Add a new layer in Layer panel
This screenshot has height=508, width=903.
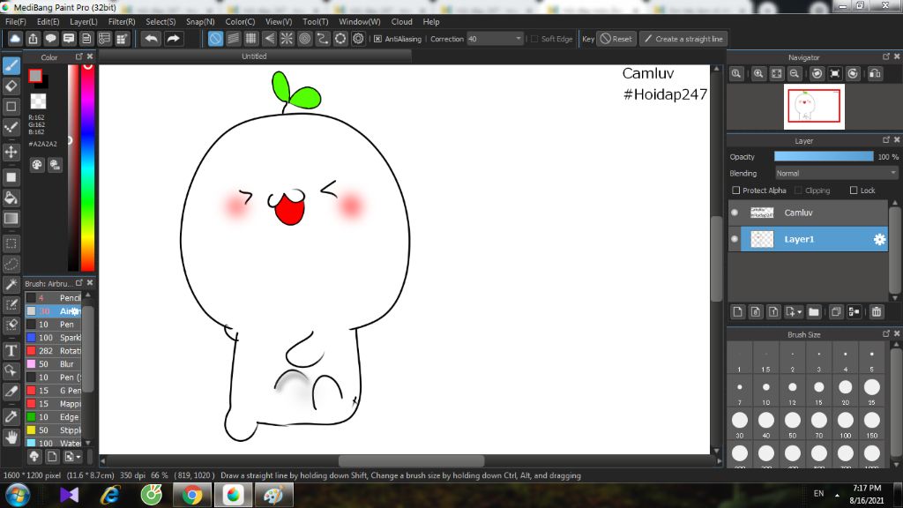point(738,312)
